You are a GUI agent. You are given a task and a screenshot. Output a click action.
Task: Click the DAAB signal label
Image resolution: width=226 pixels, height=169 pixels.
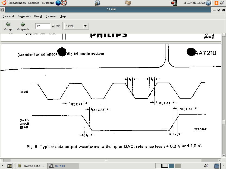(24, 120)
